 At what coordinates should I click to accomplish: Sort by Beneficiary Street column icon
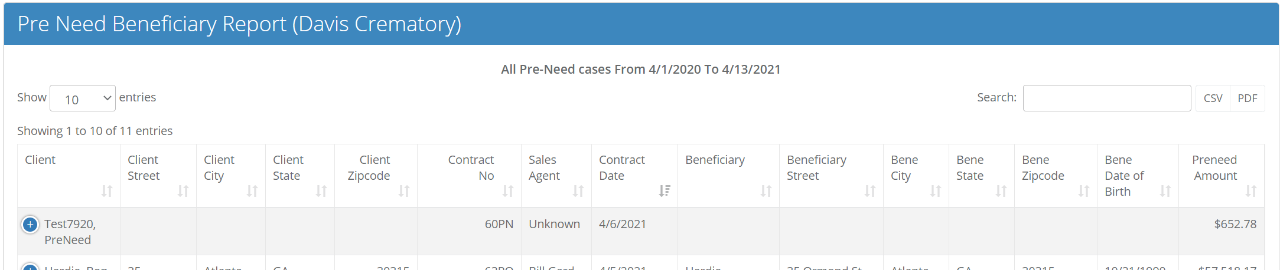point(870,191)
